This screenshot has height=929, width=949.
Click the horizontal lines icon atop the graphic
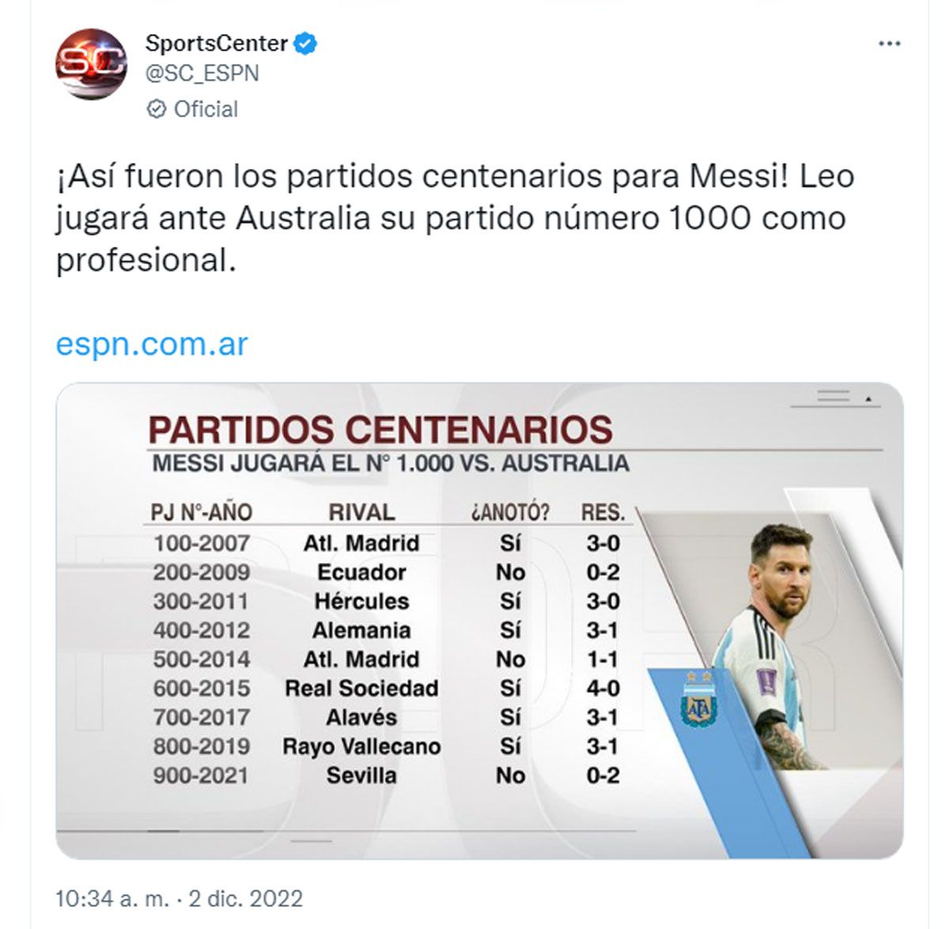(833, 396)
